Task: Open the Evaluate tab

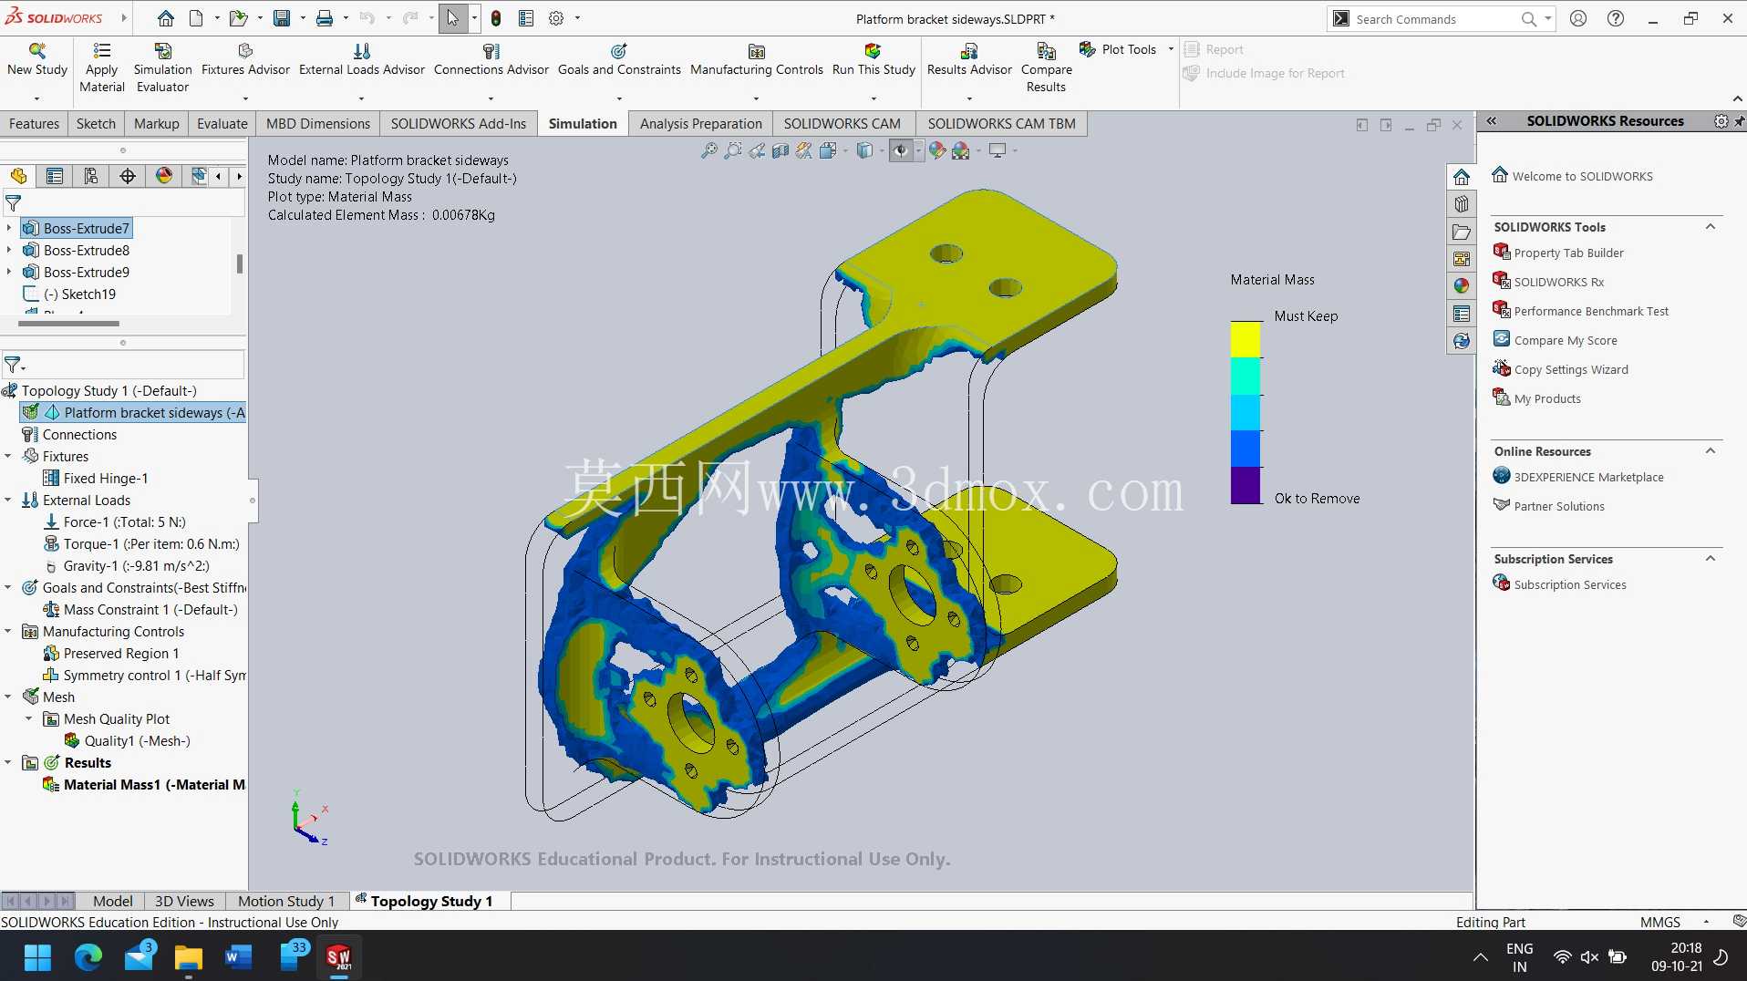Action: [222, 124]
